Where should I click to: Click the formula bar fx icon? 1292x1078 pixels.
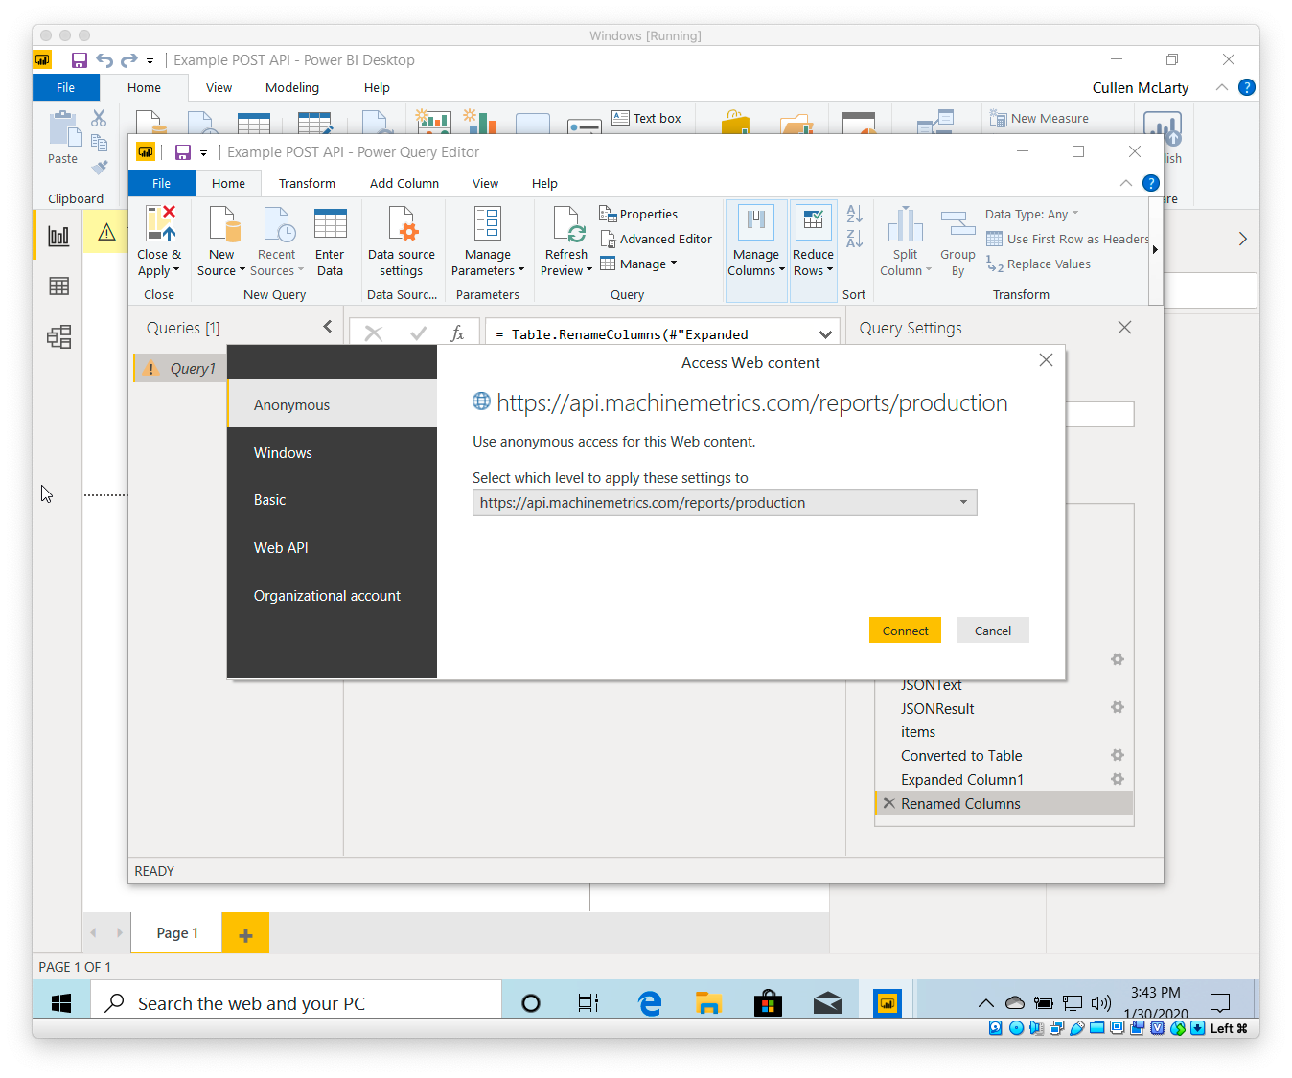(x=457, y=333)
